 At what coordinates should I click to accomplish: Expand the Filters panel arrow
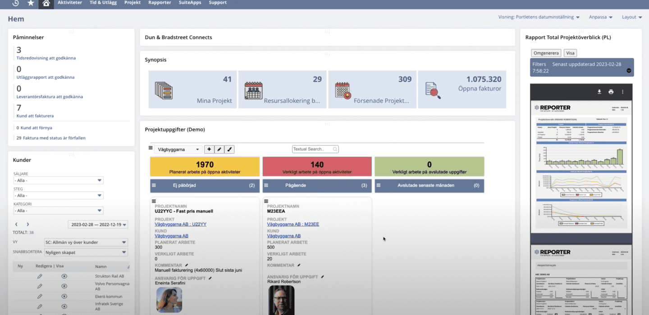(629, 71)
